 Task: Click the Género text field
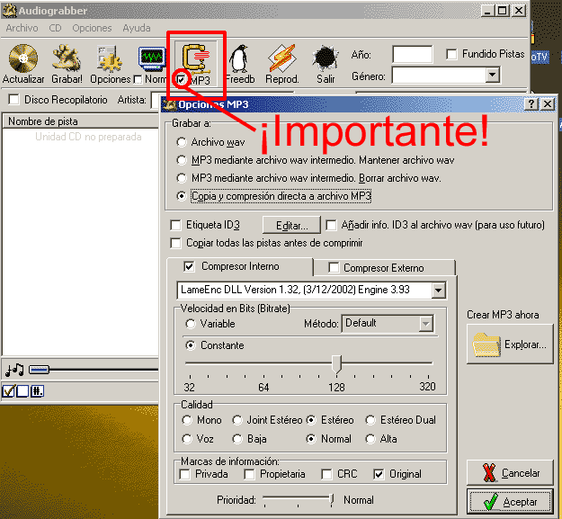click(440, 76)
